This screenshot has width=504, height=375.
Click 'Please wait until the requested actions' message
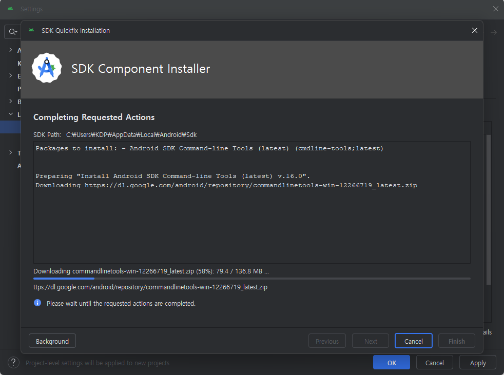[x=121, y=303]
